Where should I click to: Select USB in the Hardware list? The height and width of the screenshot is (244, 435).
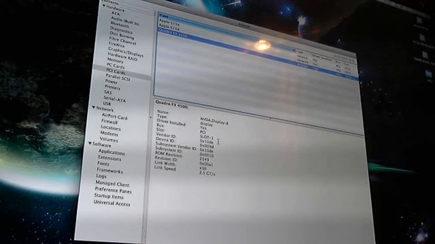[107, 104]
